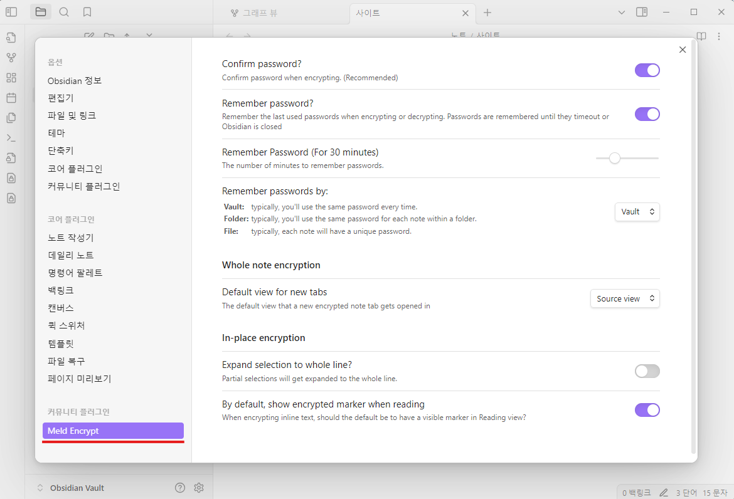Open the Source view dropdown
The height and width of the screenshot is (499, 734).
click(x=625, y=298)
